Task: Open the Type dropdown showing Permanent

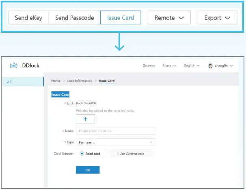Action: pyautogui.click(x=116, y=142)
